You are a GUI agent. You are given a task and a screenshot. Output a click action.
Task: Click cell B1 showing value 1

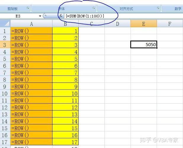click(x=65, y=31)
